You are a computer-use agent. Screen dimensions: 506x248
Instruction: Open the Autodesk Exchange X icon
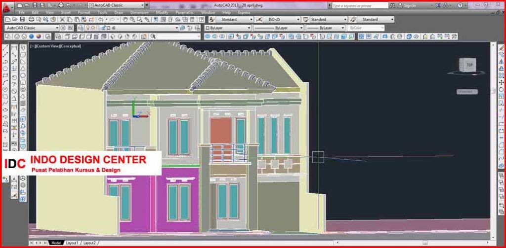(438, 5)
